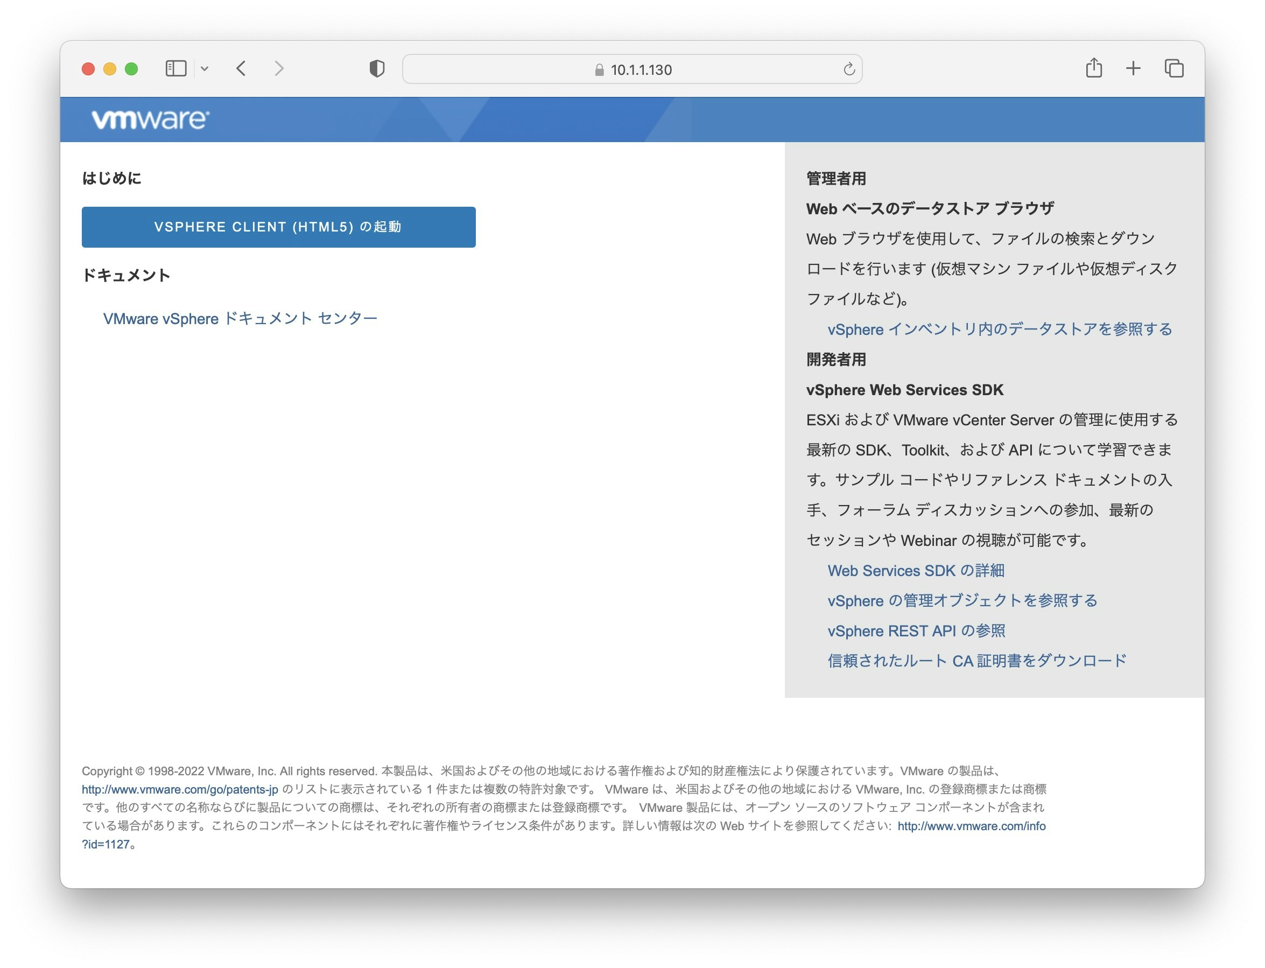Click the VMware logo in the header
Screen dimensions: 1265x968
pos(150,120)
